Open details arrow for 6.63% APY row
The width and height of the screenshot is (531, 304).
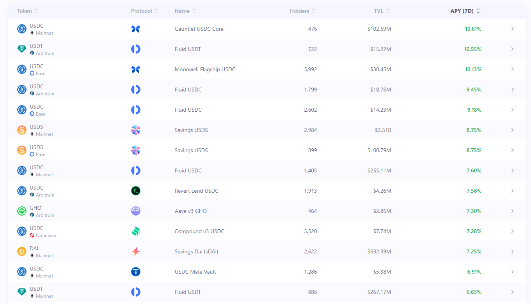coord(512,292)
